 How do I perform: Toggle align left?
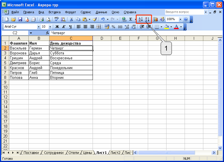79,27
